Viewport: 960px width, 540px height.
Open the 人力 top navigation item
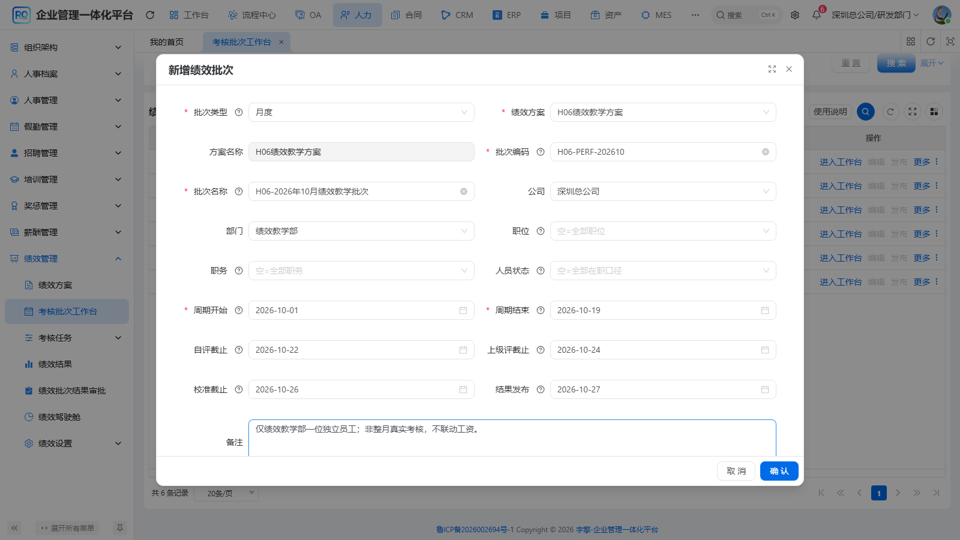[357, 15]
